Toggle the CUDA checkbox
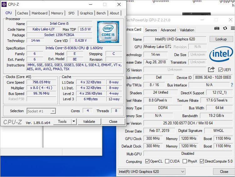235x177 pixels. (x=167, y=161)
